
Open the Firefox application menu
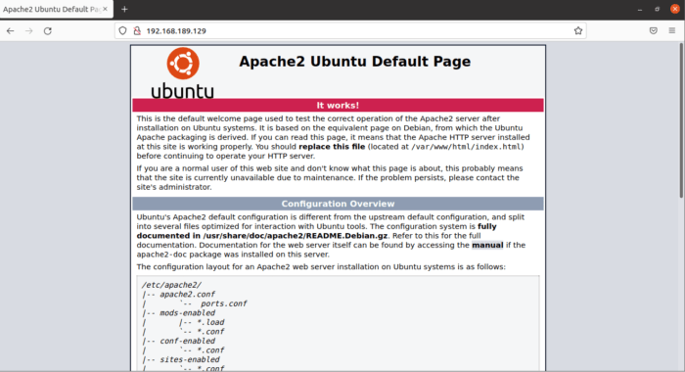tap(672, 30)
